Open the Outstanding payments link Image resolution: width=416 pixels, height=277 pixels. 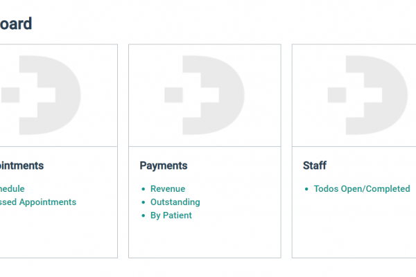175,202
